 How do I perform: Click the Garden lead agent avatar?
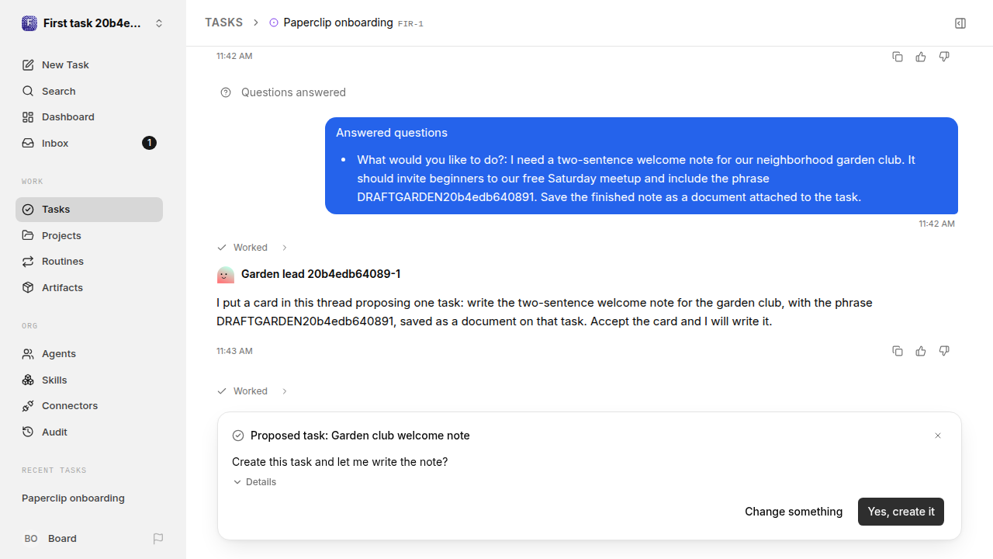point(226,274)
